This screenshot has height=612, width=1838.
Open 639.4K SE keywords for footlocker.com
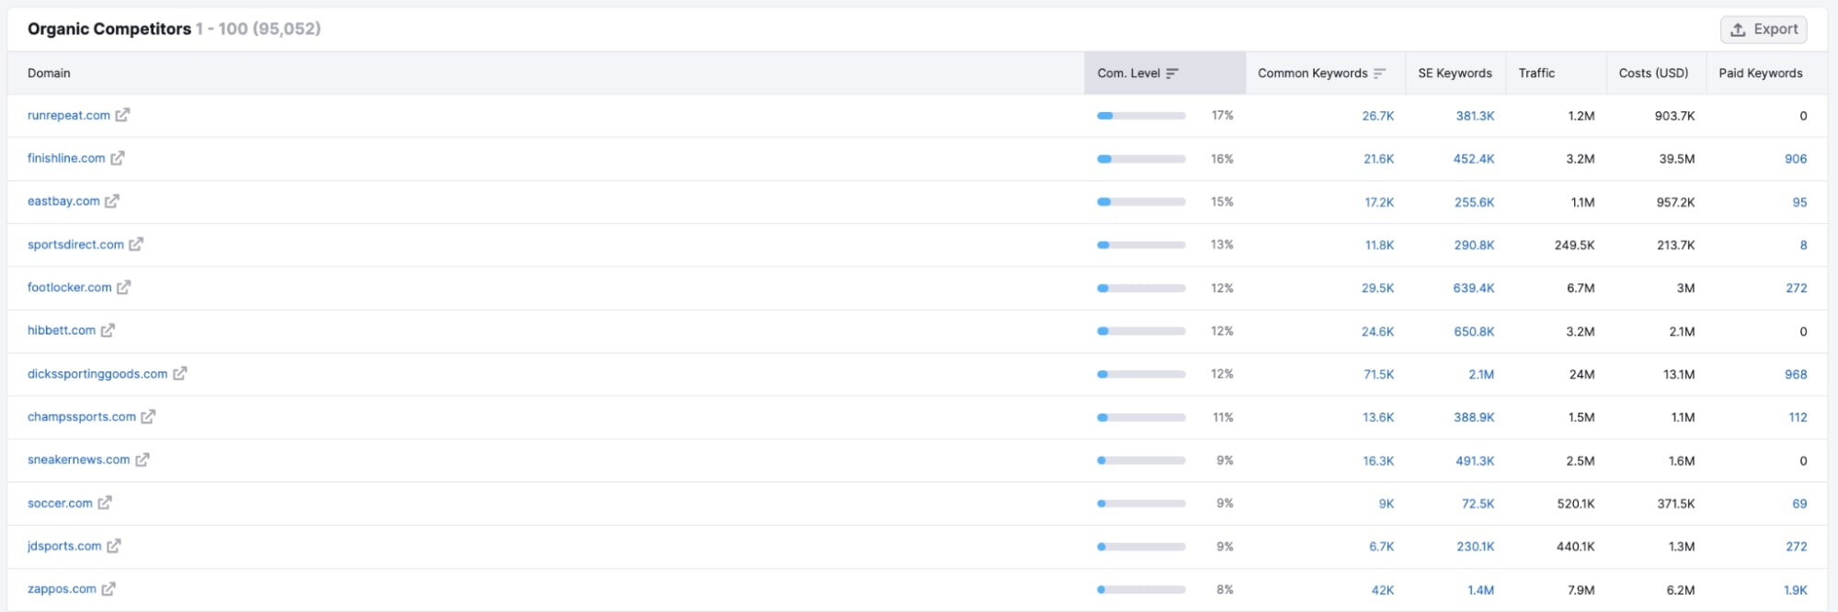1473,288
